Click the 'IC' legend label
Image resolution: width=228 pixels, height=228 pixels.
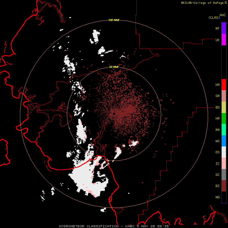click(217, 164)
